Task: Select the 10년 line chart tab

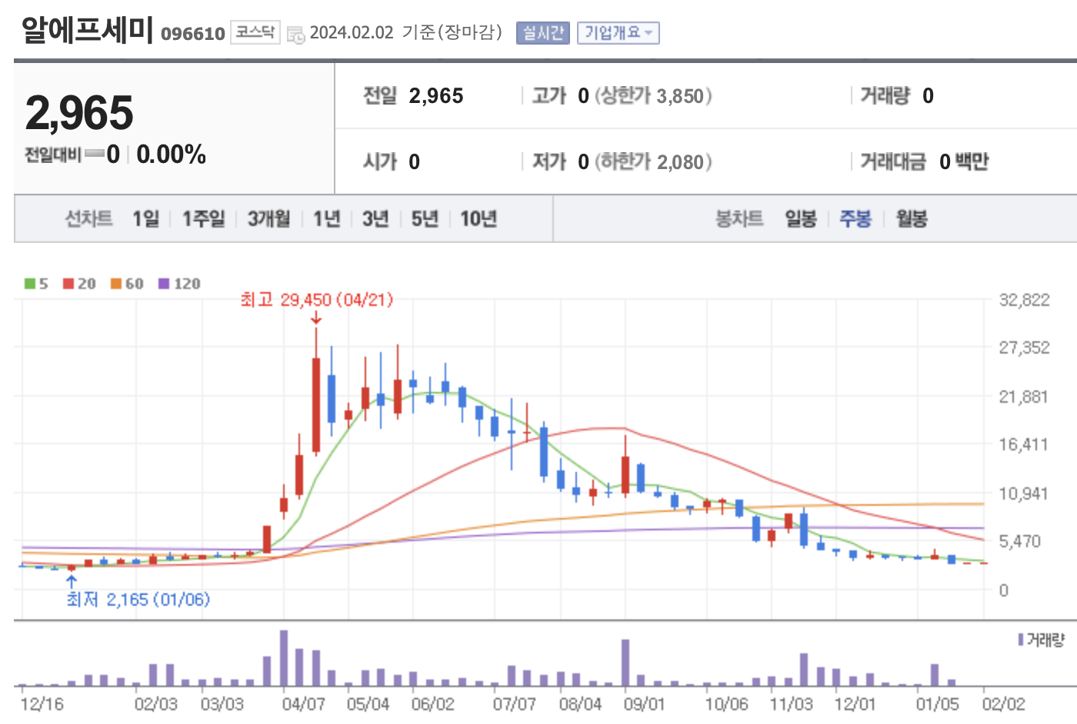Action: [478, 219]
